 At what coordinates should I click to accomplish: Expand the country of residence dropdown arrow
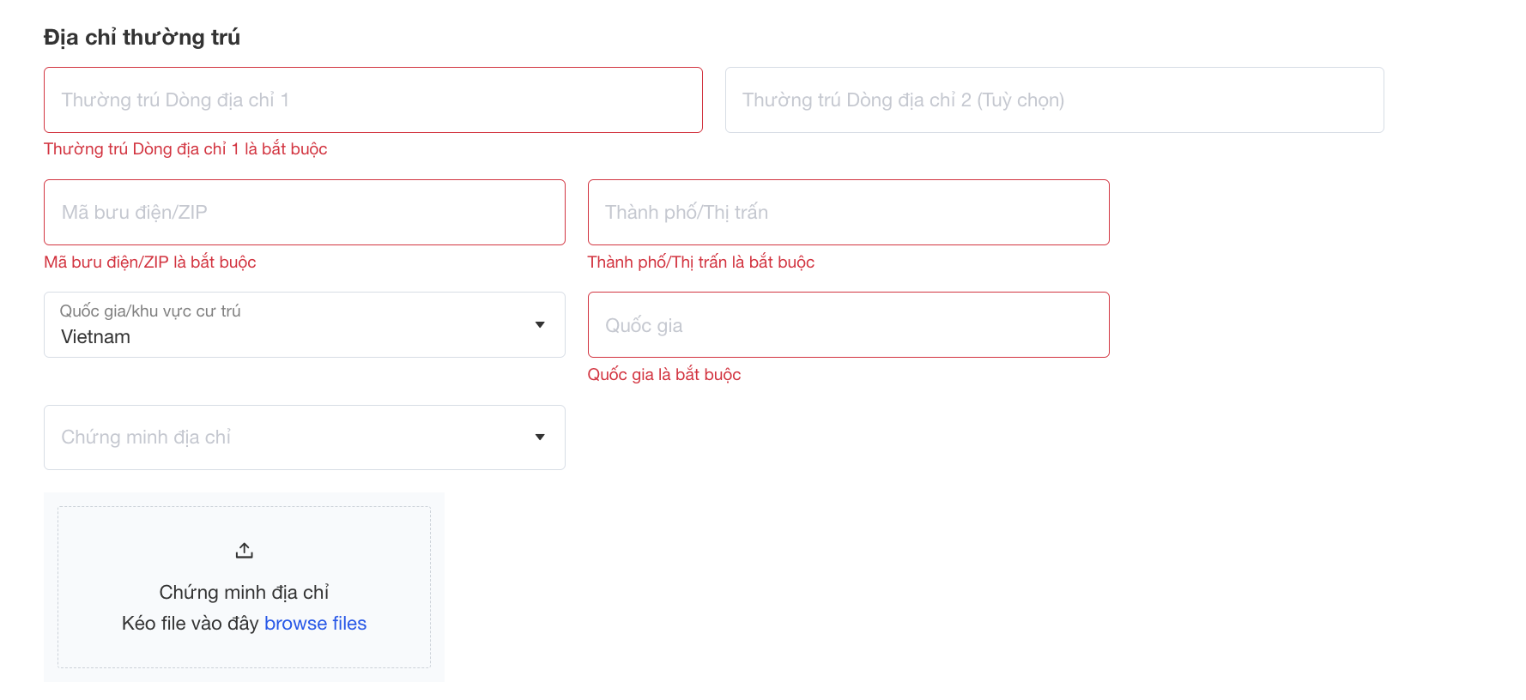540,324
